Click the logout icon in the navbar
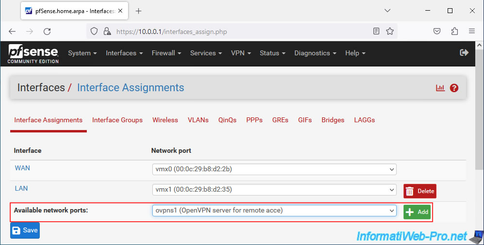Screen dimensions: 484x245 coord(464,52)
